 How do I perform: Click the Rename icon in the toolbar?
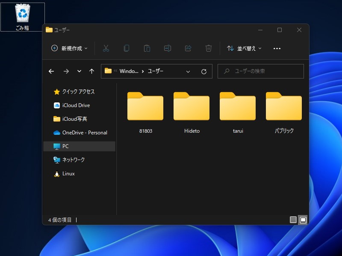pyautogui.click(x=168, y=48)
